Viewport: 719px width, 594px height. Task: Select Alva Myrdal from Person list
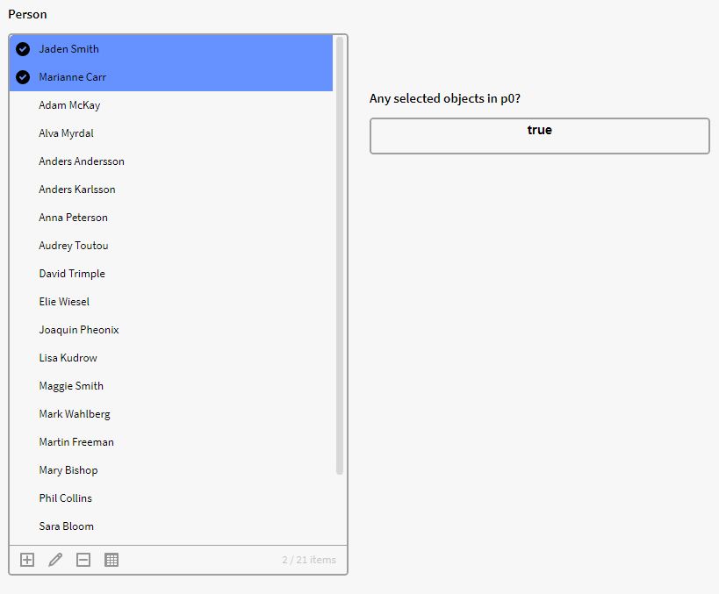point(66,133)
